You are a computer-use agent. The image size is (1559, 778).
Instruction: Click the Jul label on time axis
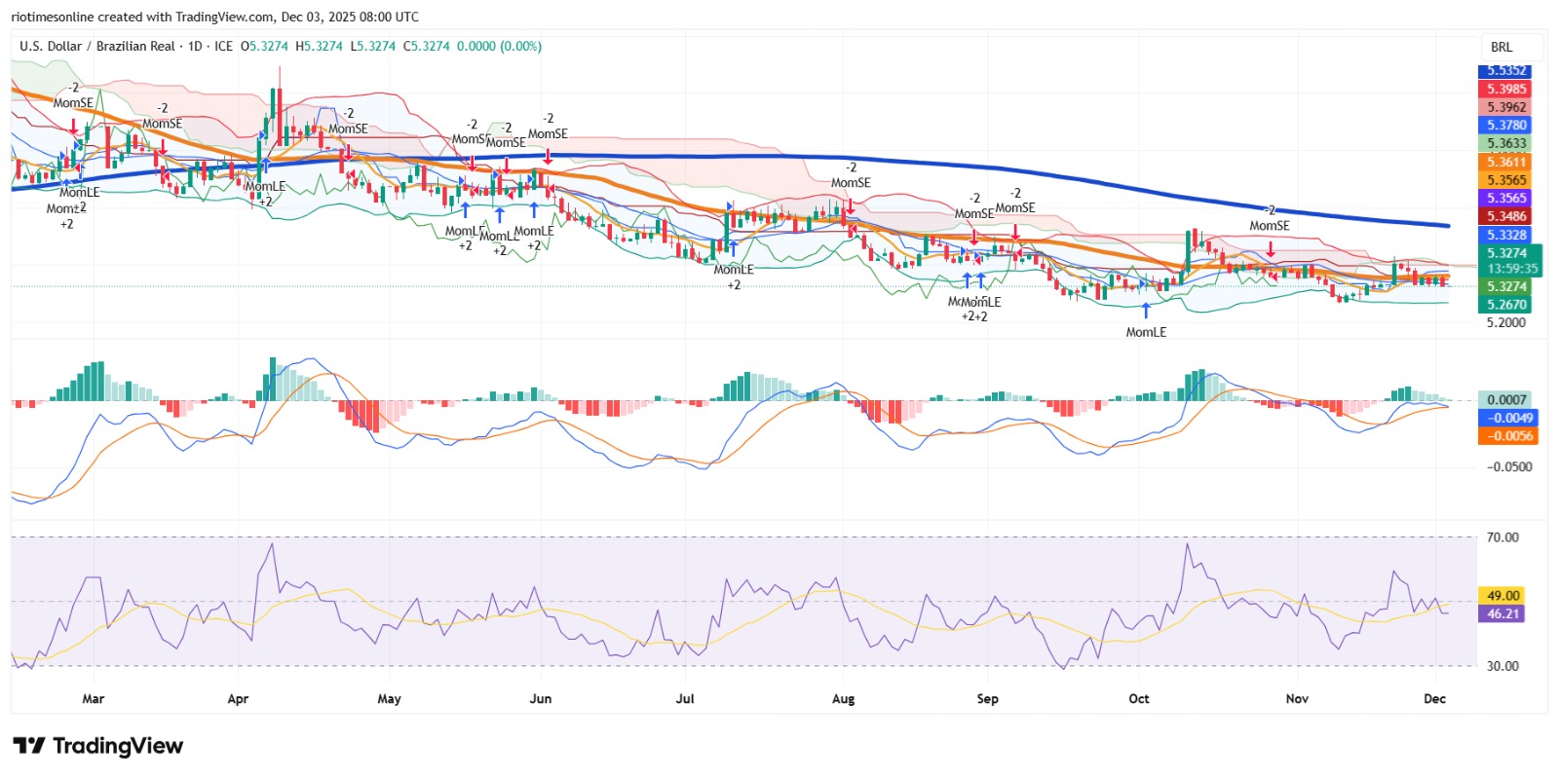click(685, 699)
